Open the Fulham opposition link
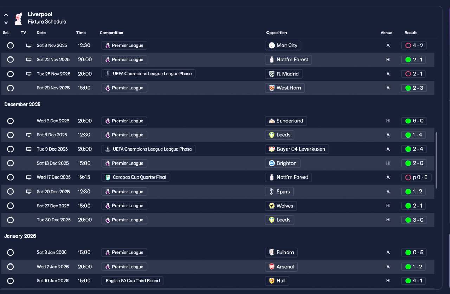The image size is (450, 294). (x=285, y=253)
